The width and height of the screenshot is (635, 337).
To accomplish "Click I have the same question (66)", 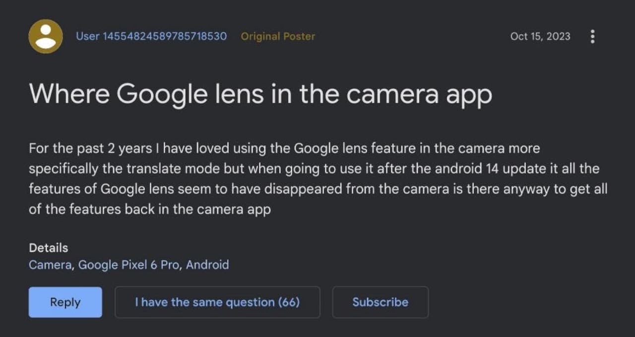I will (x=217, y=302).
